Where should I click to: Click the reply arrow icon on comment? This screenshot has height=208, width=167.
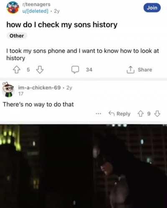[111, 114]
